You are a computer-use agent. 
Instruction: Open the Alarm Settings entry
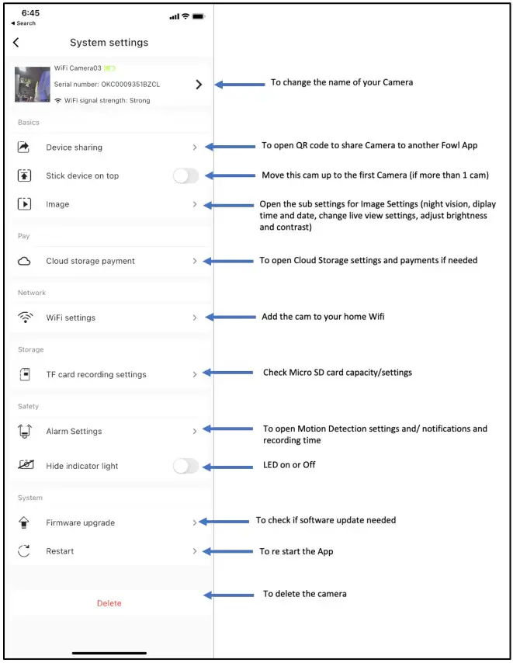(74, 431)
